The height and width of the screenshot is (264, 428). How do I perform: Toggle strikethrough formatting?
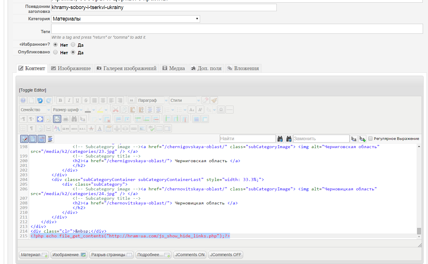pyautogui.click(x=86, y=100)
